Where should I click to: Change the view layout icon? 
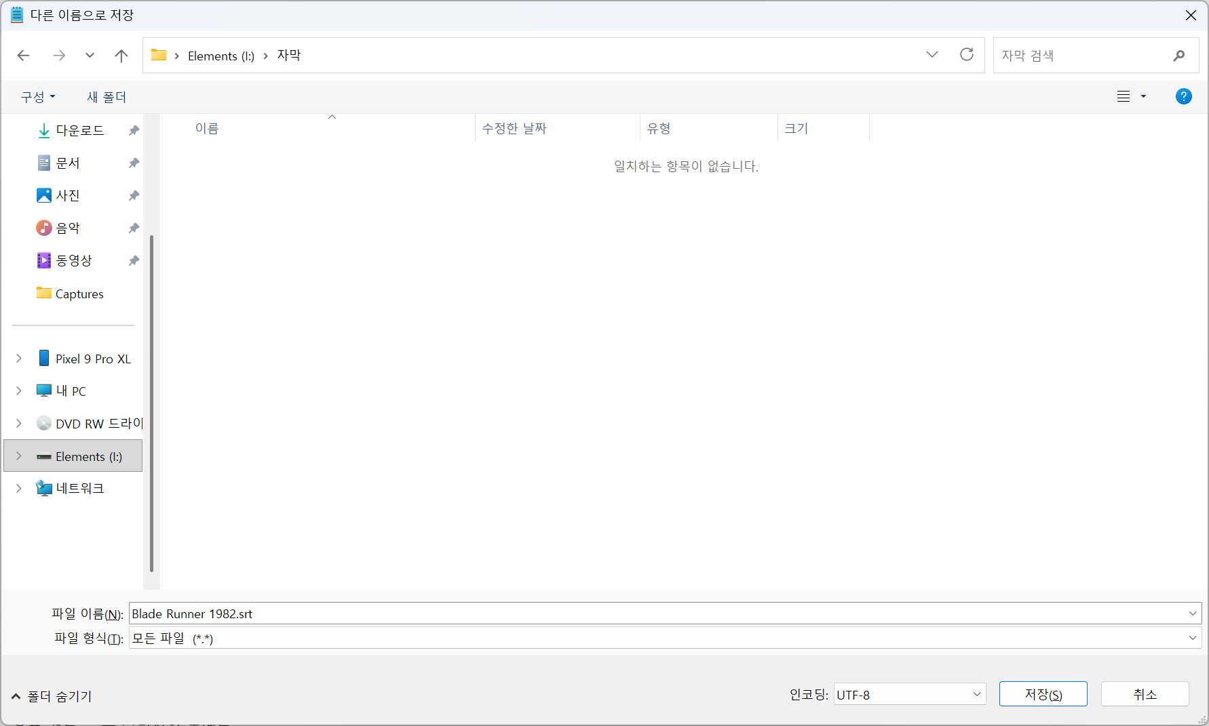1124,96
